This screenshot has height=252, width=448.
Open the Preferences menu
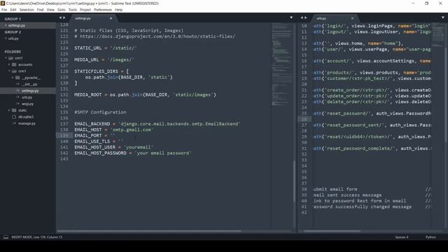point(103,10)
